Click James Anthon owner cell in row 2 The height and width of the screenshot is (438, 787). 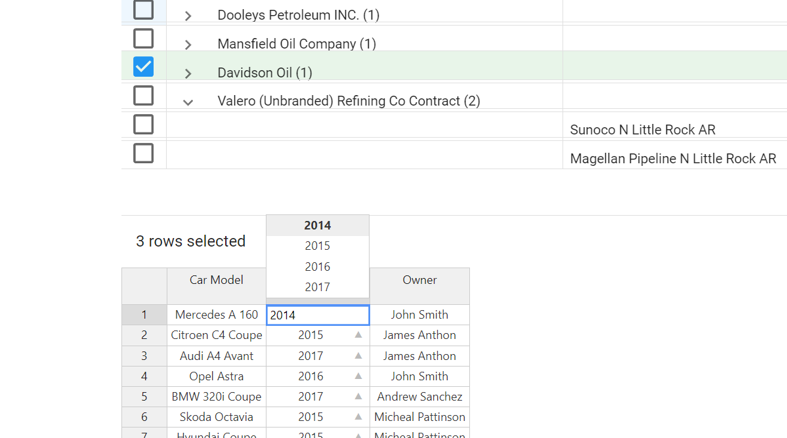[x=419, y=335]
